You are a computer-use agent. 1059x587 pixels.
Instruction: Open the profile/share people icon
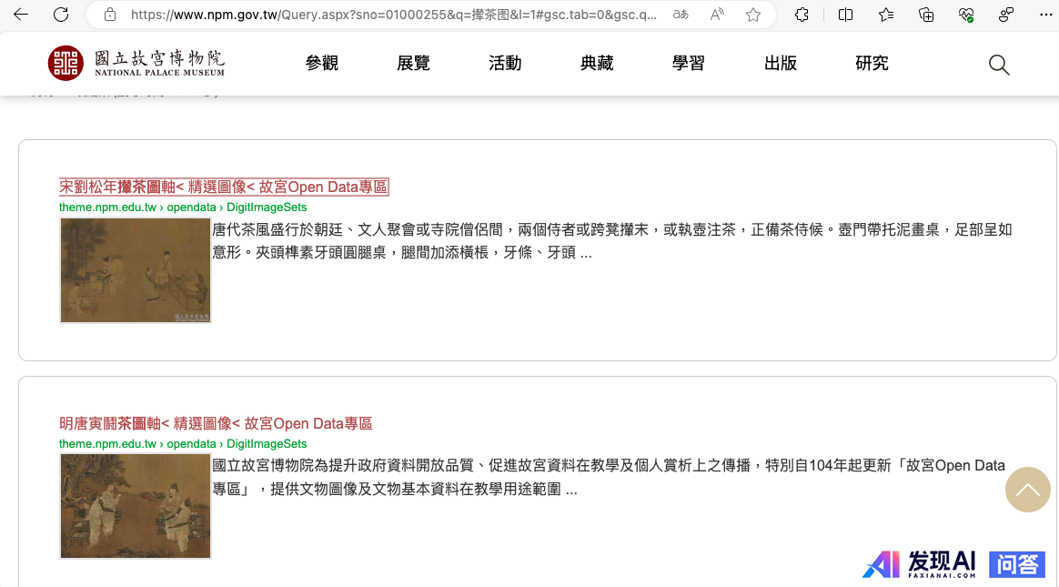pyautogui.click(x=1006, y=15)
